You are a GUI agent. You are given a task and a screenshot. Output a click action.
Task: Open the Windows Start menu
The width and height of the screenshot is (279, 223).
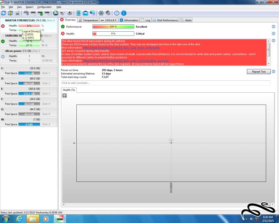(5, 218)
